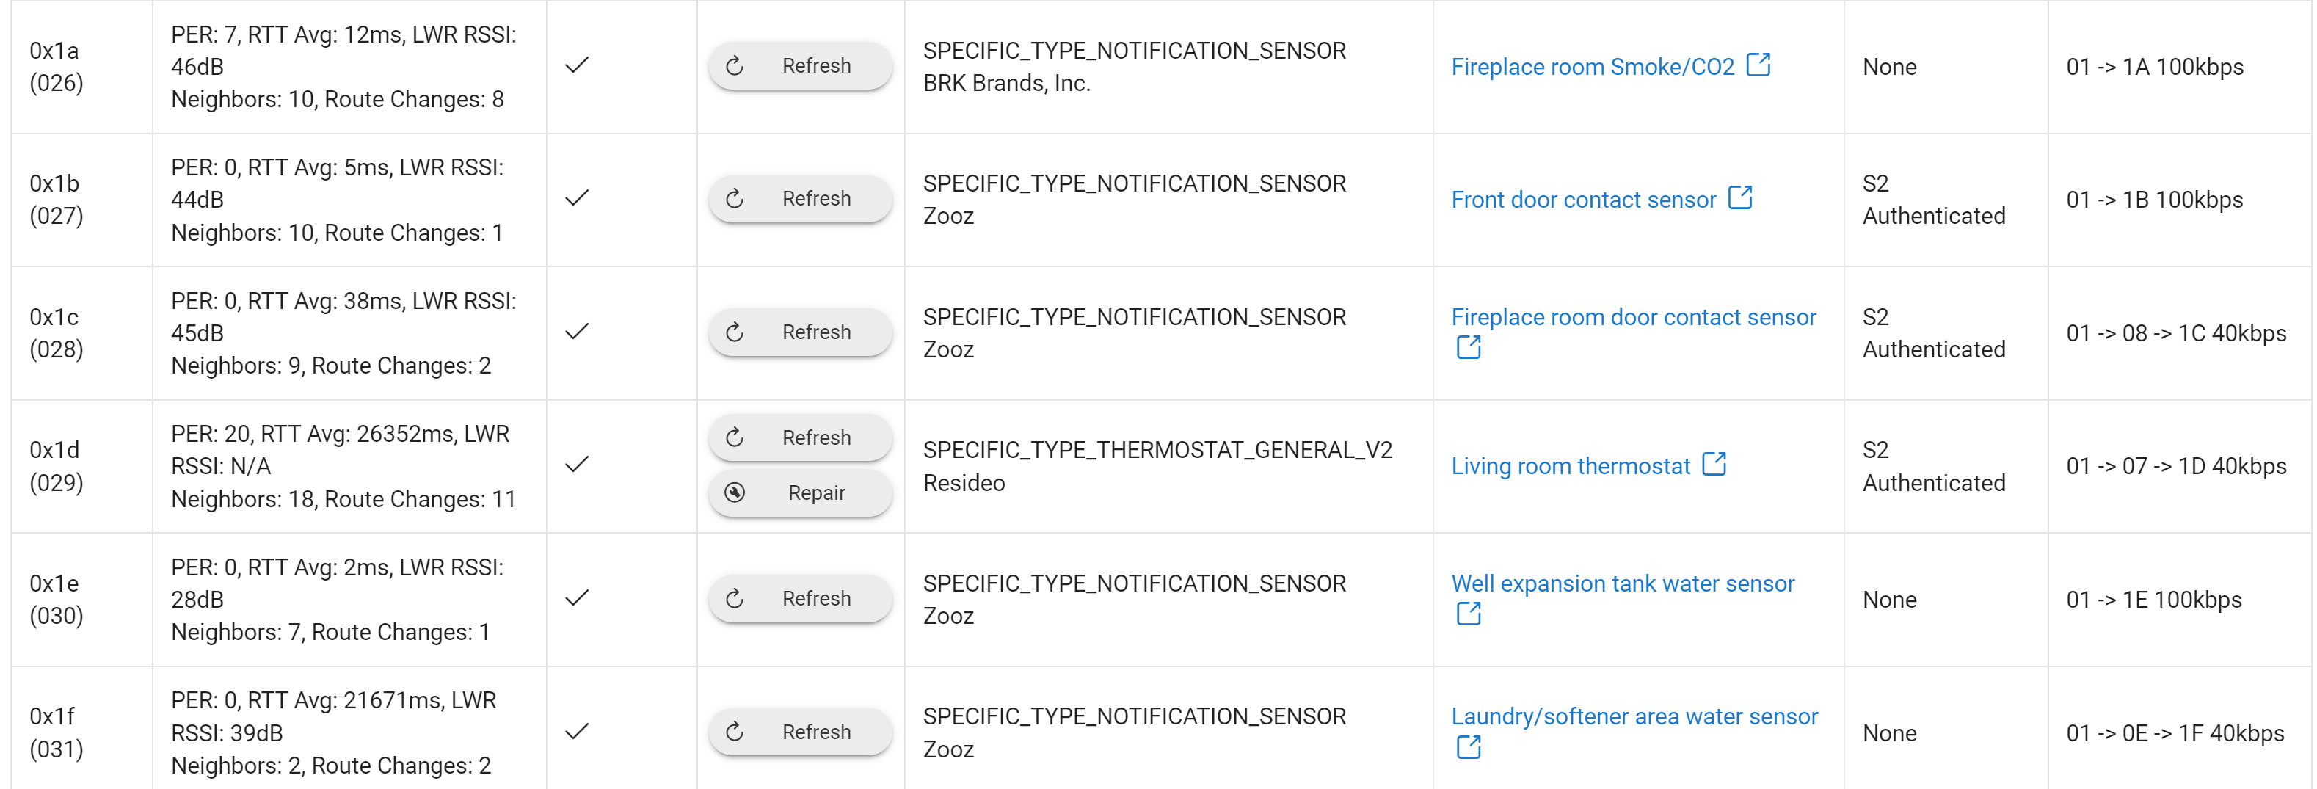Refresh the Resideo thermostat node 0x1d
The height and width of the screenshot is (789, 2317).
tap(800, 437)
